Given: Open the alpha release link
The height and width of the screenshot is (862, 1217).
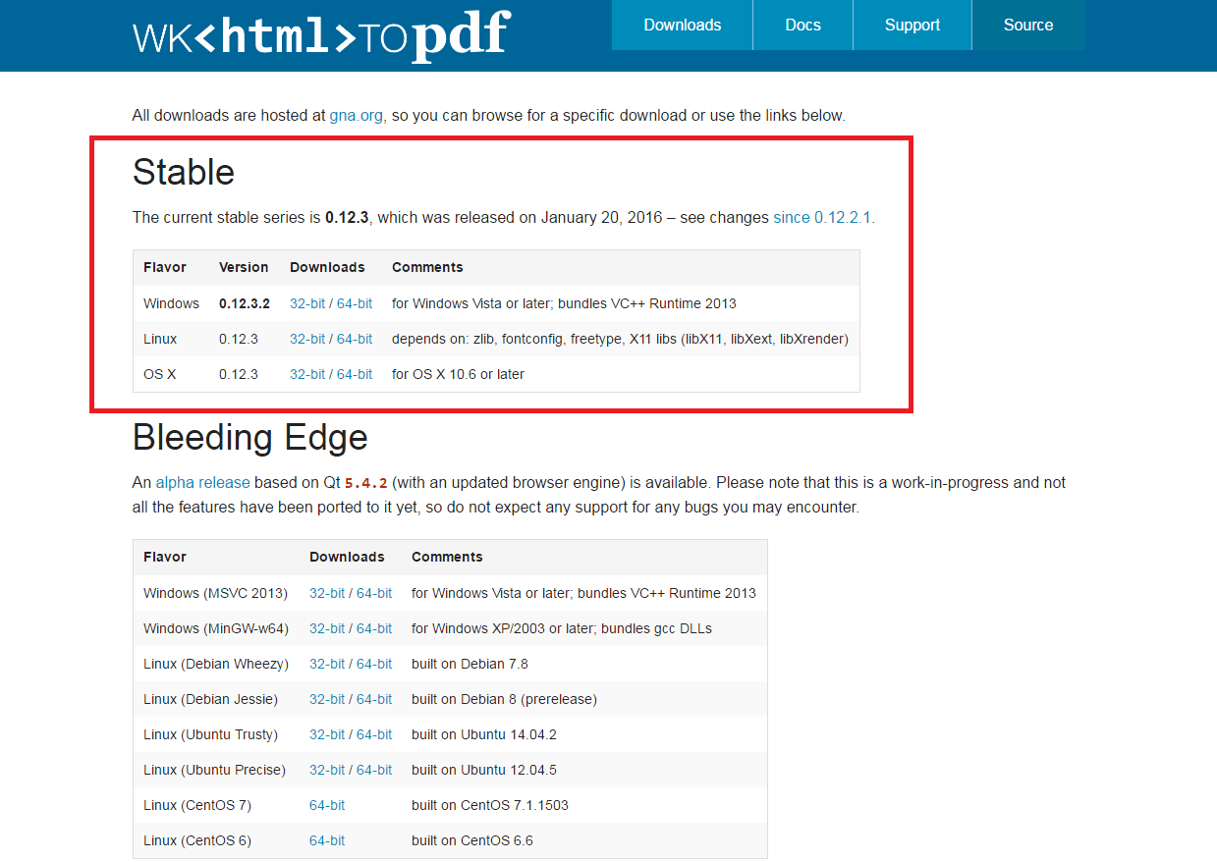Looking at the screenshot, I should point(202,483).
